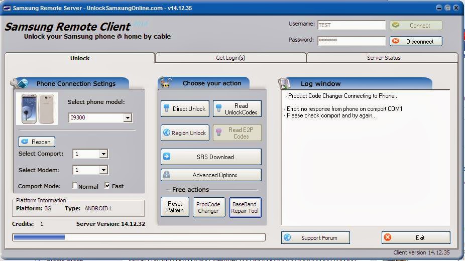
Task: Click the lock icon on Advanced Options
Action: (167, 175)
